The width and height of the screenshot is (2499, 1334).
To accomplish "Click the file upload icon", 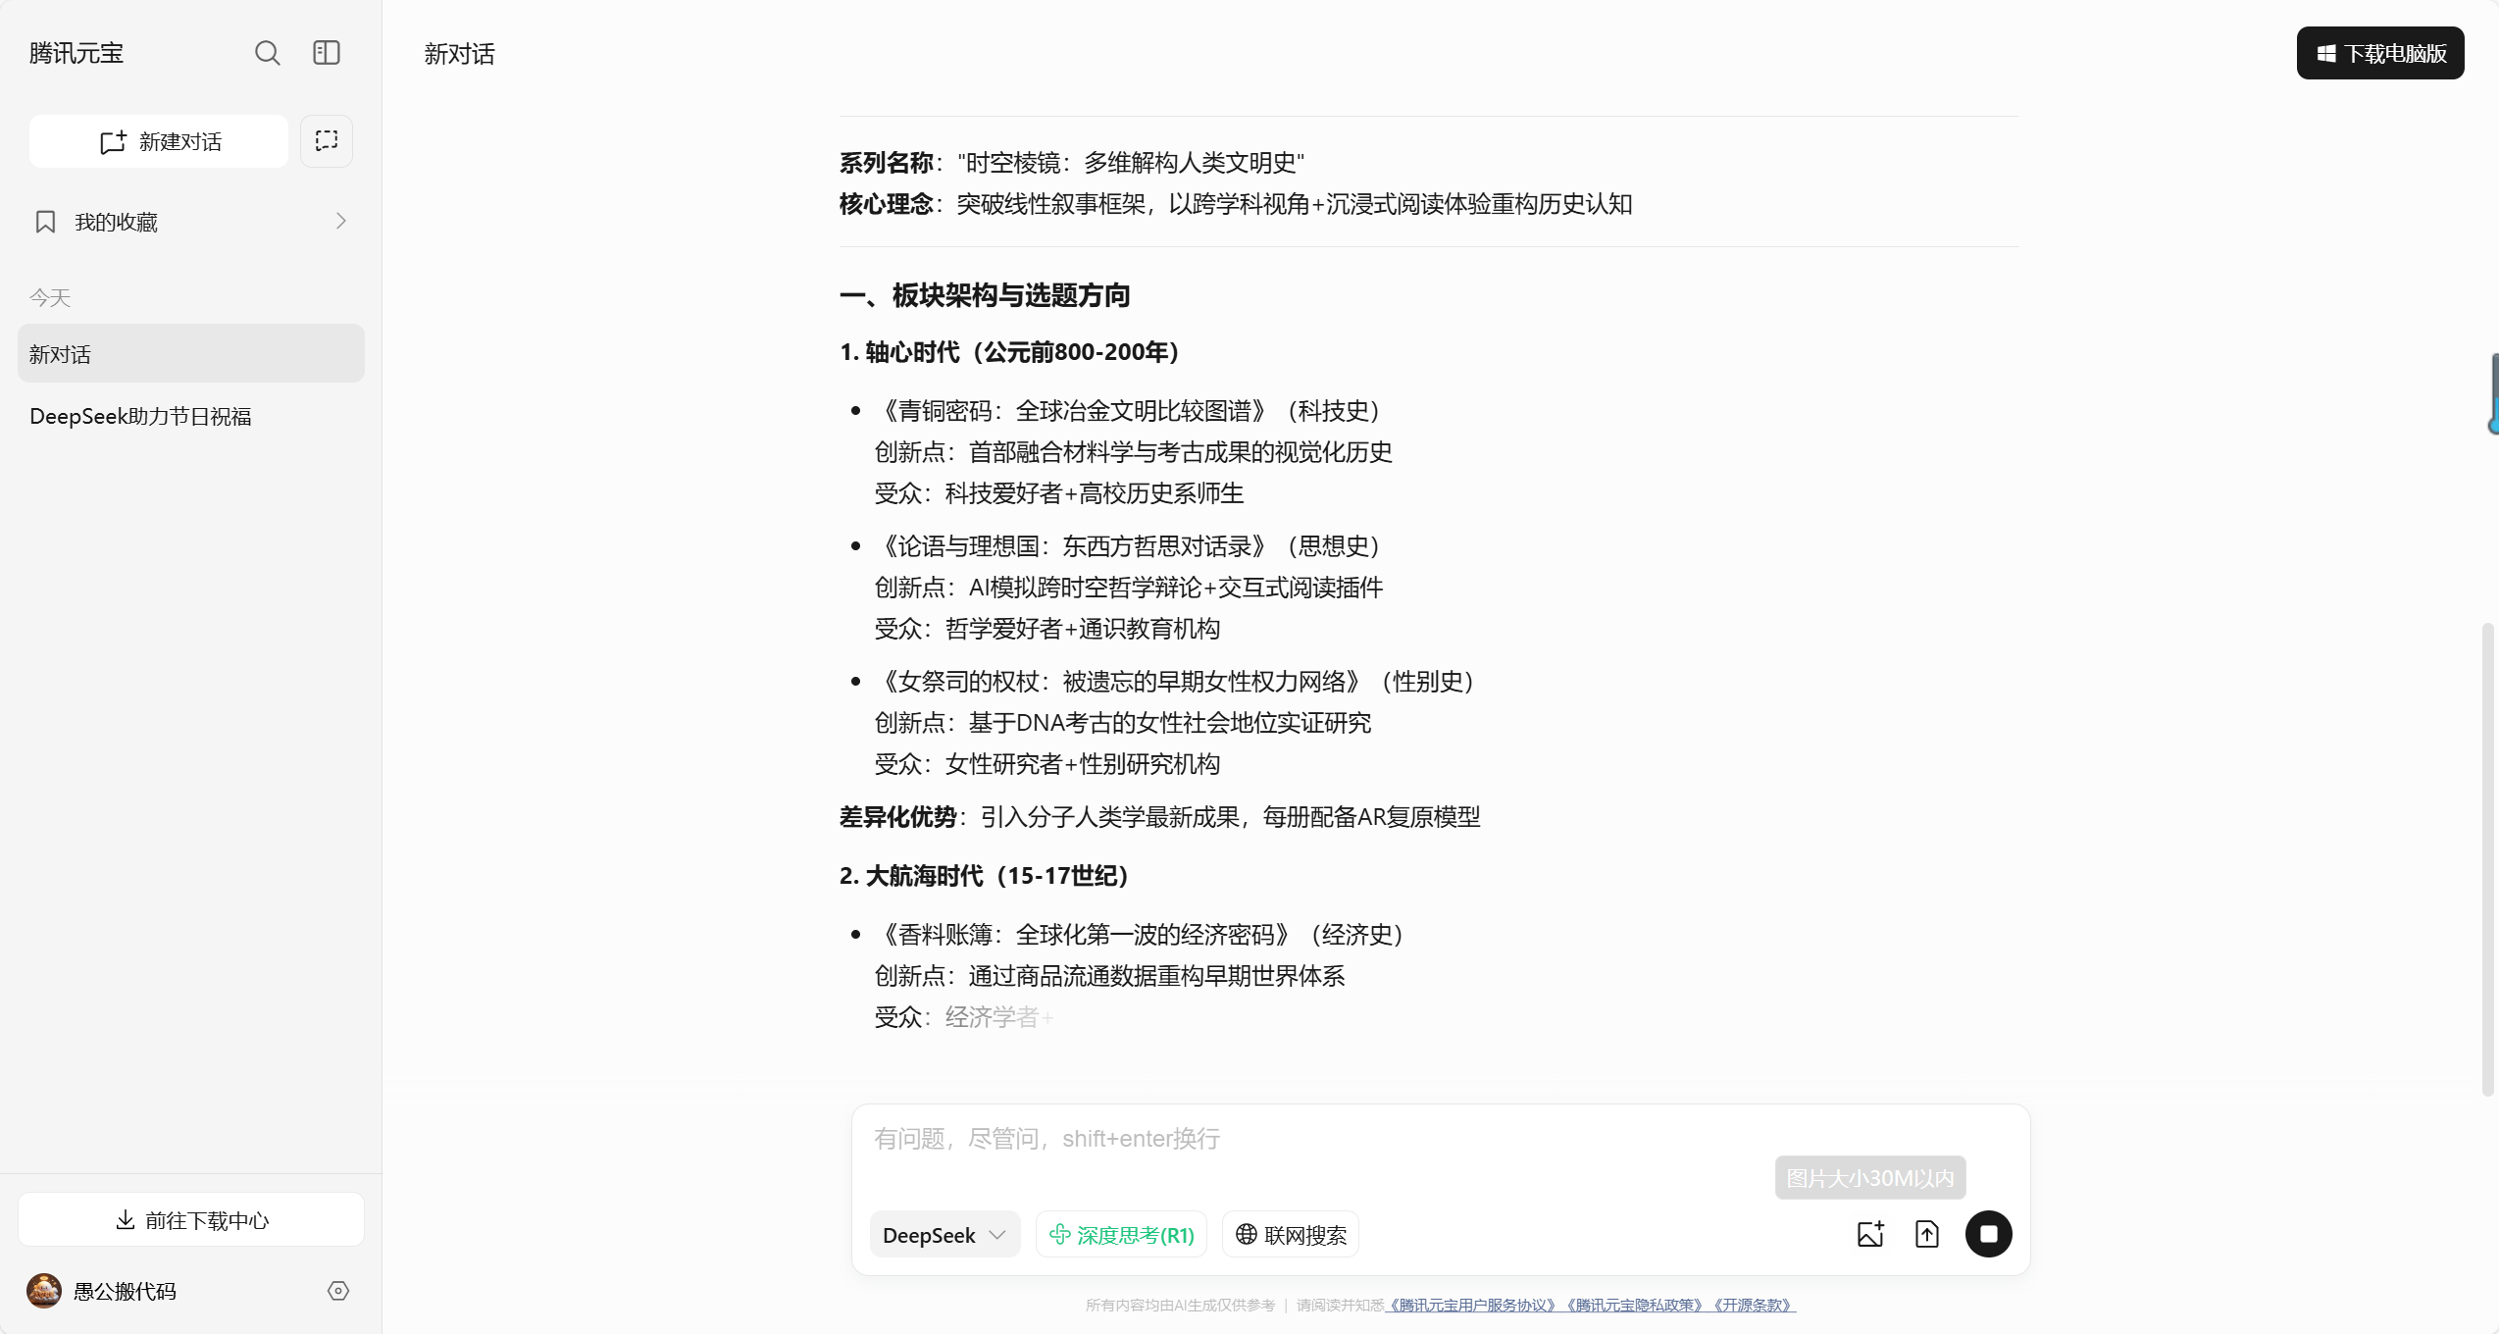I will (1927, 1234).
